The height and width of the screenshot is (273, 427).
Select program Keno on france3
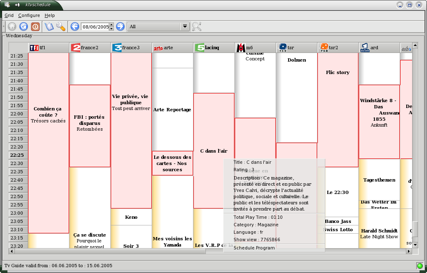pos(131,217)
